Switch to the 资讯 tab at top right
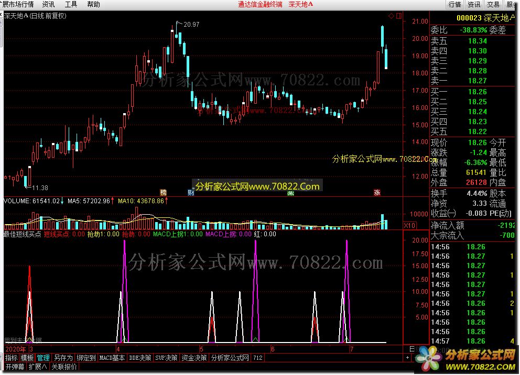 474,4
